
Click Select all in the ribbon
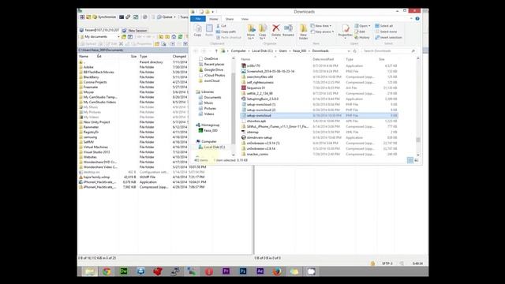384,26
